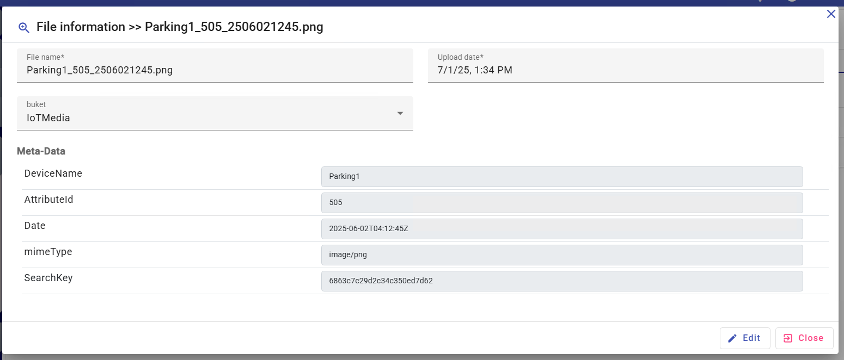Click the buket dropdown arrow

pyautogui.click(x=400, y=114)
